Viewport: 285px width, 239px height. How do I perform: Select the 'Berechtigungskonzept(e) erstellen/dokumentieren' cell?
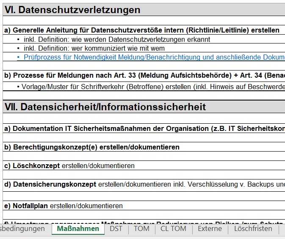click(x=92, y=147)
